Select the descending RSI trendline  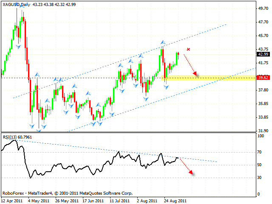pos(127,151)
